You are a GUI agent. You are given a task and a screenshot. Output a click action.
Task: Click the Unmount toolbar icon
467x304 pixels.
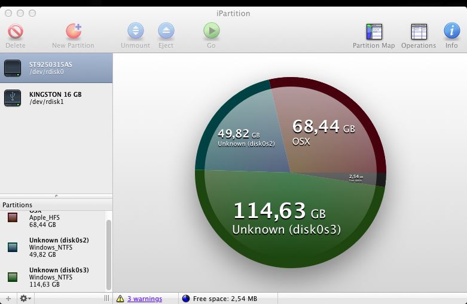tap(136, 31)
